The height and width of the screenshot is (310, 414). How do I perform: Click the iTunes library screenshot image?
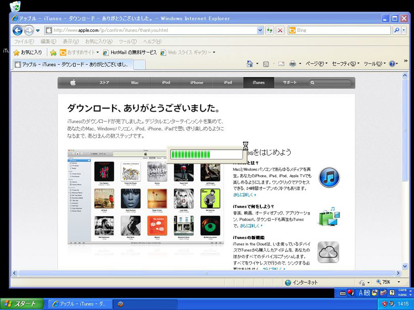pyautogui.click(x=146, y=198)
